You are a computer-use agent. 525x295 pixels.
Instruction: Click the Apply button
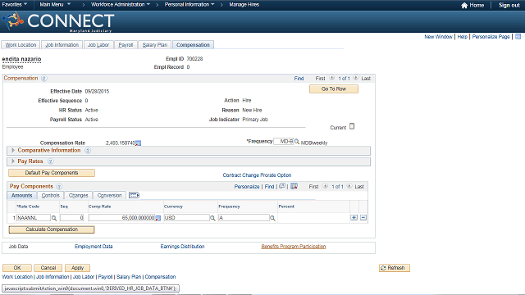tap(77, 268)
